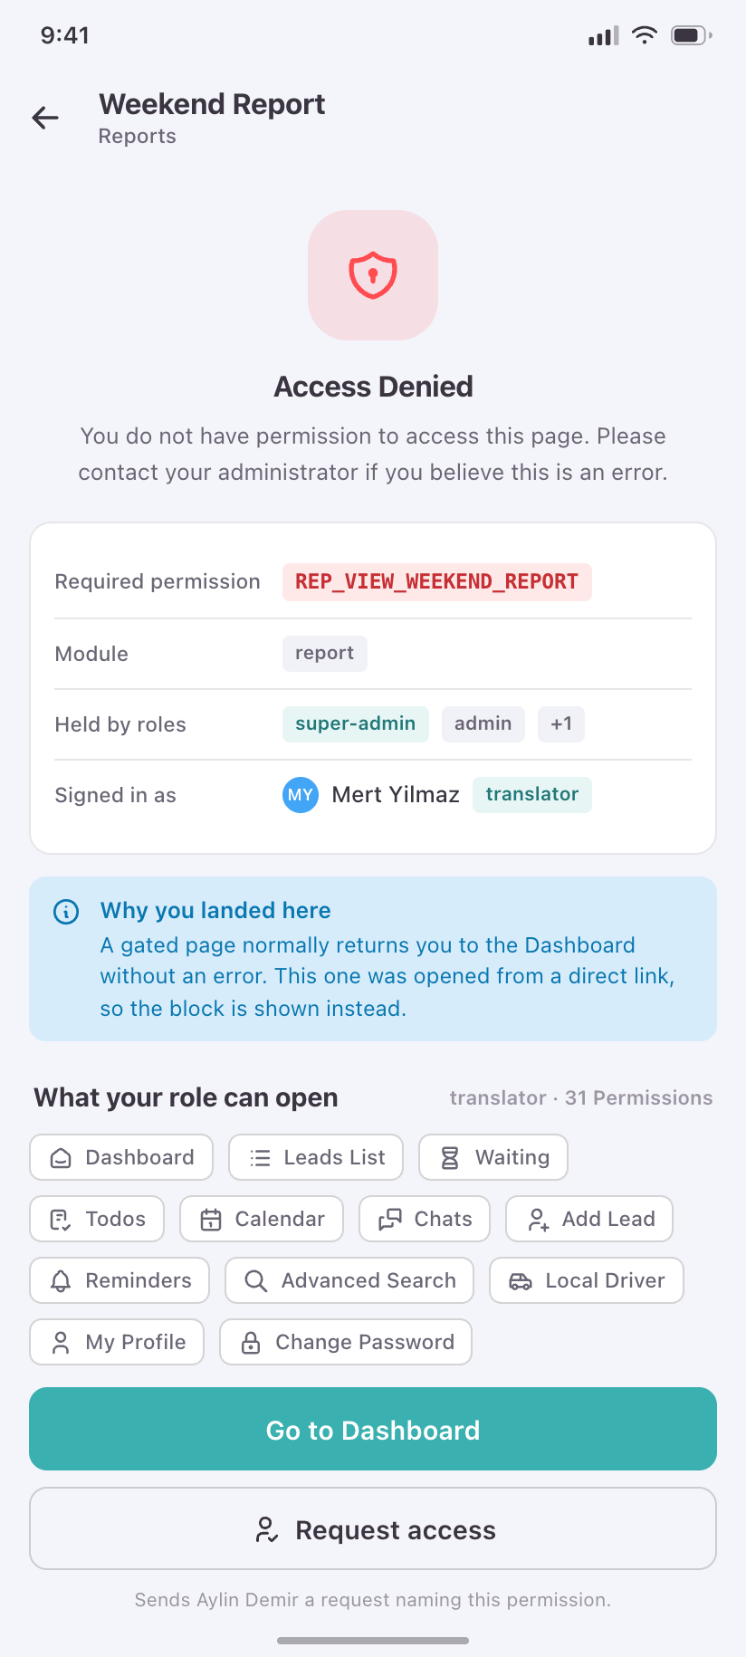Open the Reminders bell chip

click(x=120, y=1280)
